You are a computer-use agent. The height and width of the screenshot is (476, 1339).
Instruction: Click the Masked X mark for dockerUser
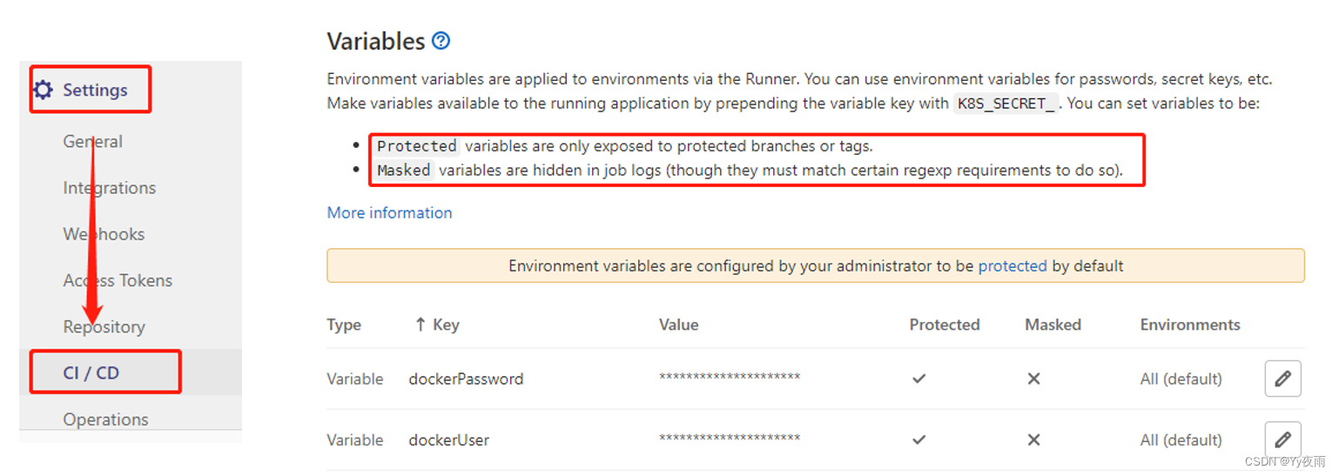1033,439
